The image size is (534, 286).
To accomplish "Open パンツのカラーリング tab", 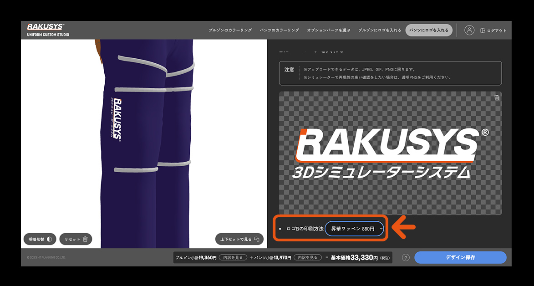I will [279, 31].
